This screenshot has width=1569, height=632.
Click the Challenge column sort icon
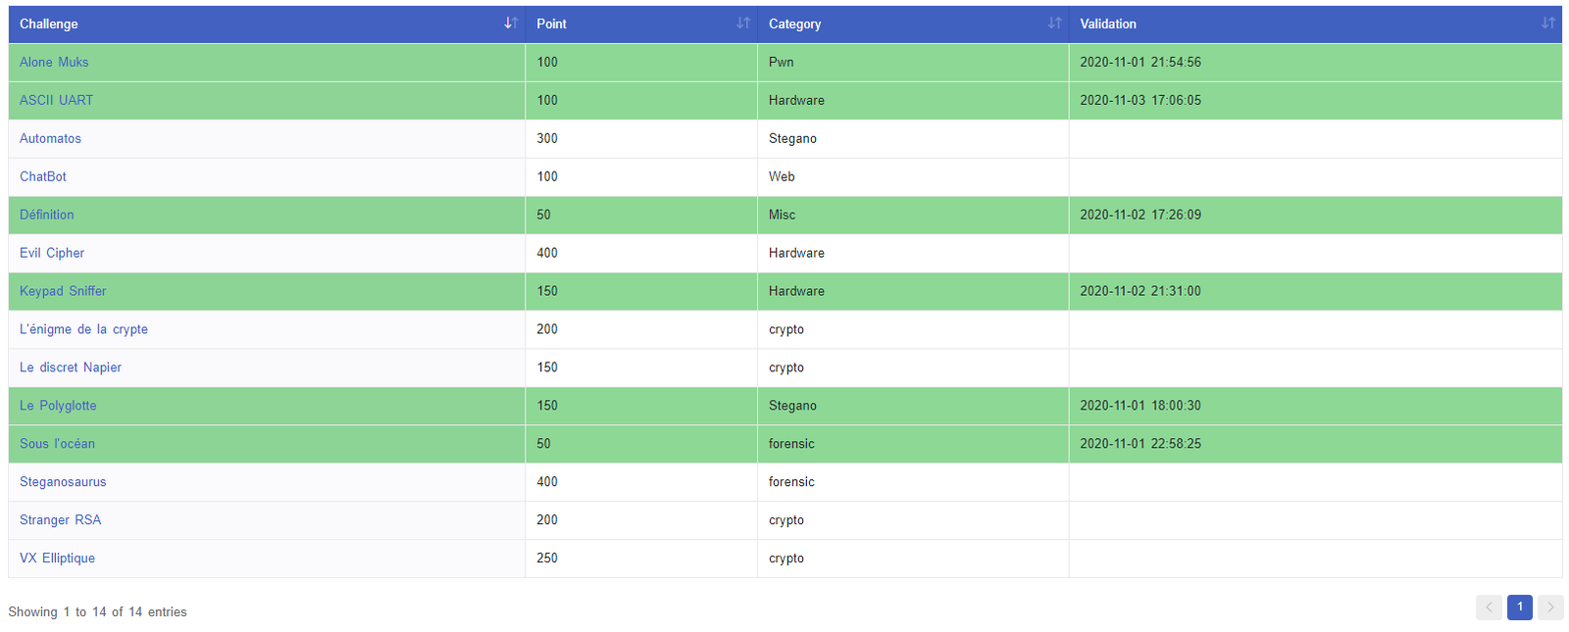click(510, 24)
